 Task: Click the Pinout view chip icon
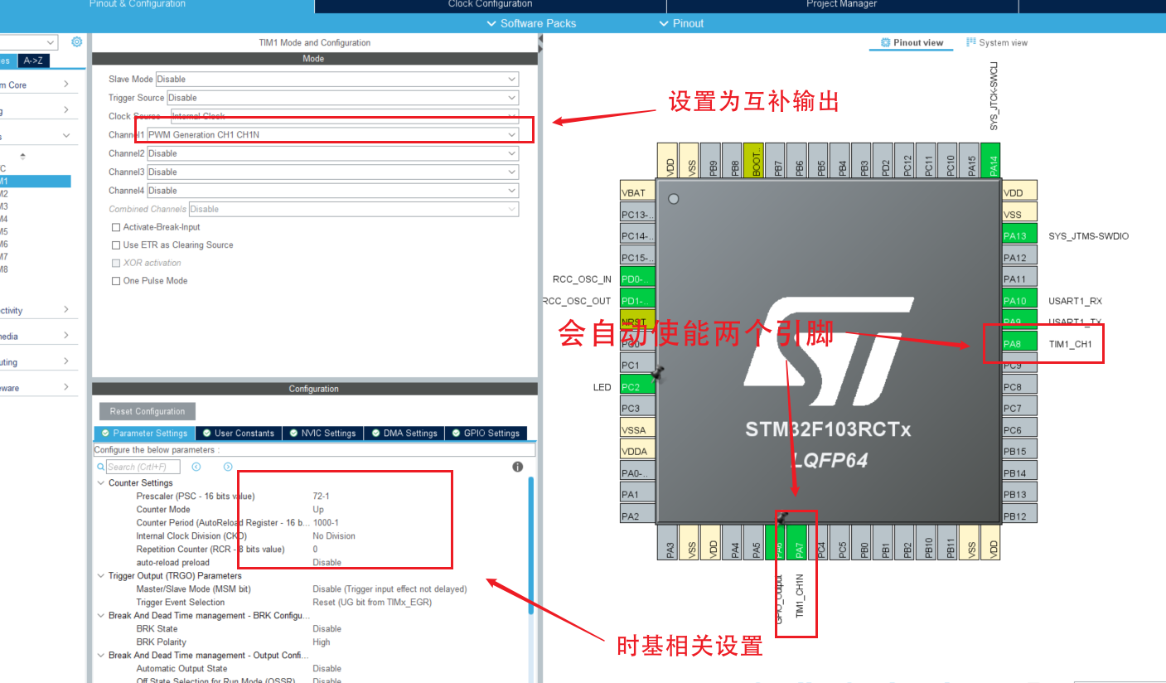(x=885, y=42)
